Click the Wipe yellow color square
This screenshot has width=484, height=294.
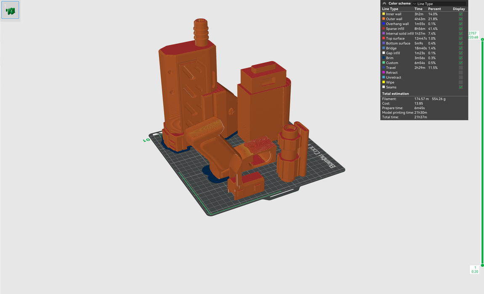(383, 82)
